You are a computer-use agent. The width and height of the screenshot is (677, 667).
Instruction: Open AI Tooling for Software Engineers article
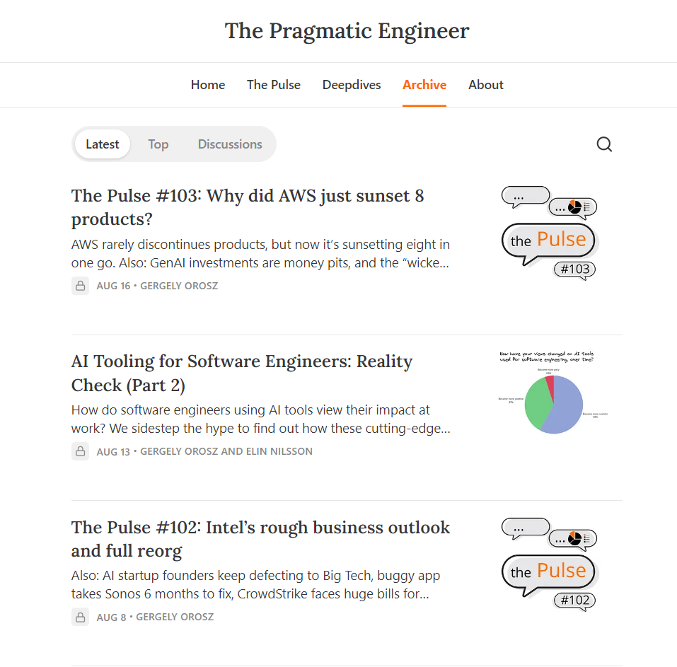[x=241, y=373]
